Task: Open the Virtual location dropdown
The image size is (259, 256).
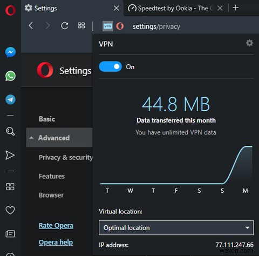Action: pyautogui.click(x=176, y=228)
